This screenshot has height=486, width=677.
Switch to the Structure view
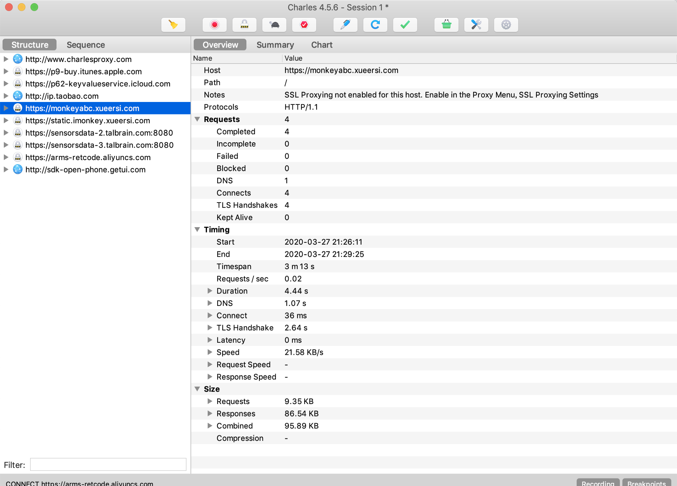point(30,45)
